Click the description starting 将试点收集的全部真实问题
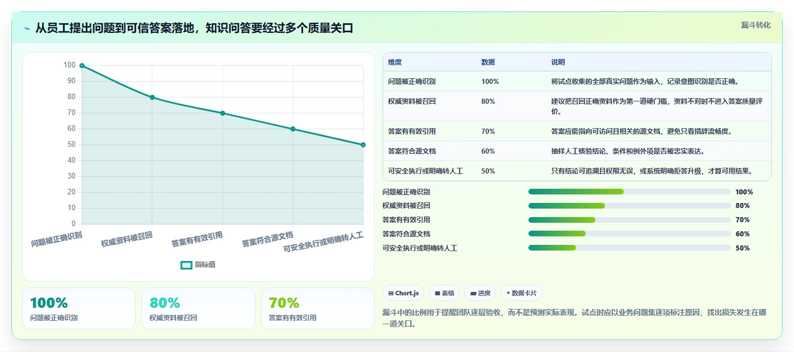This screenshot has width=794, height=352. 645,82
